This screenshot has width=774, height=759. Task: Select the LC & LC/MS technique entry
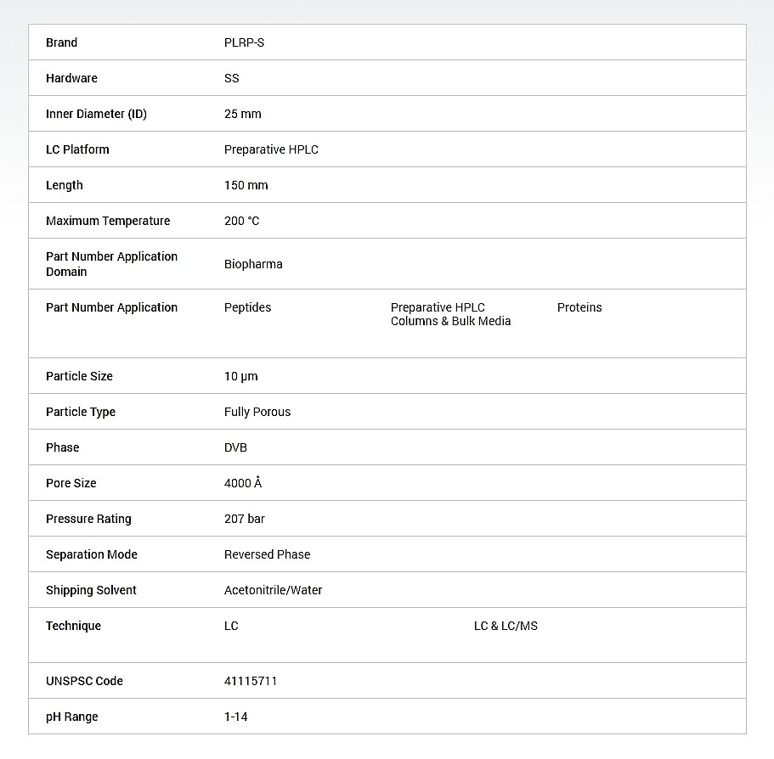coord(506,626)
